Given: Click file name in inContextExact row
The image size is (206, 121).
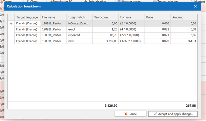Looking at the screenshot, I should click(x=54, y=23).
